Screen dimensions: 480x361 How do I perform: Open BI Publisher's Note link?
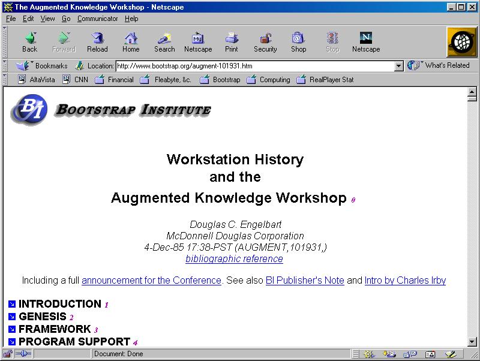tap(305, 280)
